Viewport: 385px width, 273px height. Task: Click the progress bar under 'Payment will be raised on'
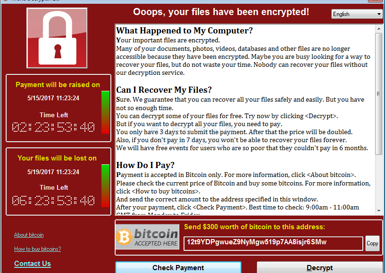pos(106,112)
